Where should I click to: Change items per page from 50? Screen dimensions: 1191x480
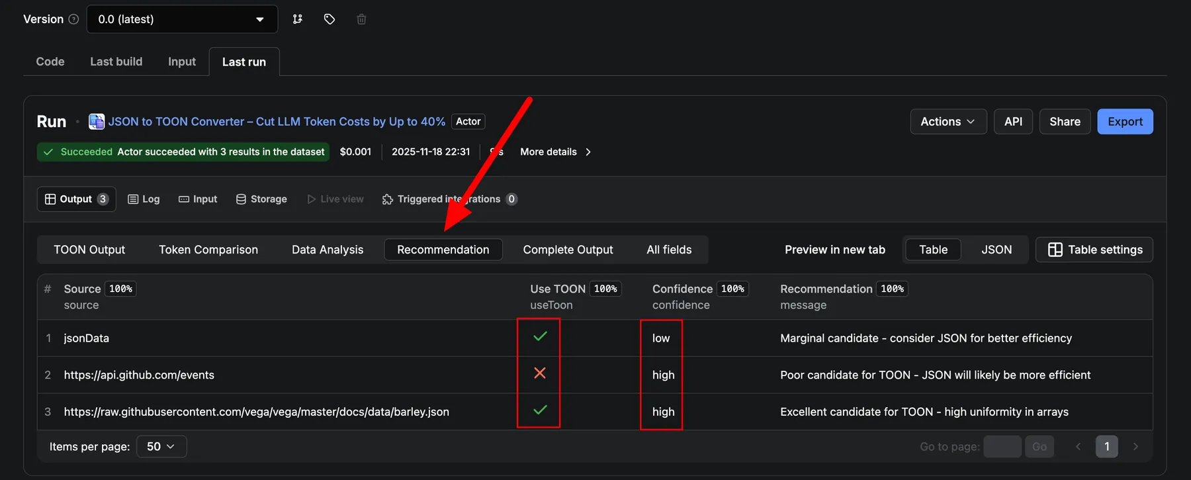[161, 447]
